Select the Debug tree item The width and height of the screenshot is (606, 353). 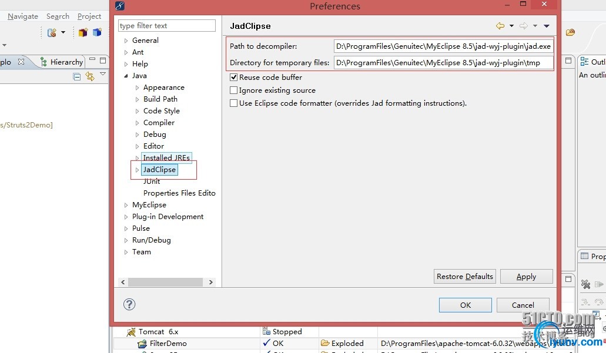point(155,135)
